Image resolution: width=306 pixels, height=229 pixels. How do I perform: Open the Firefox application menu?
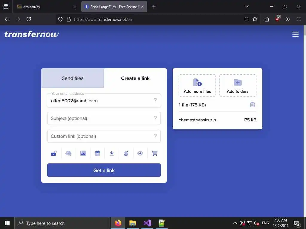click(299, 19)
